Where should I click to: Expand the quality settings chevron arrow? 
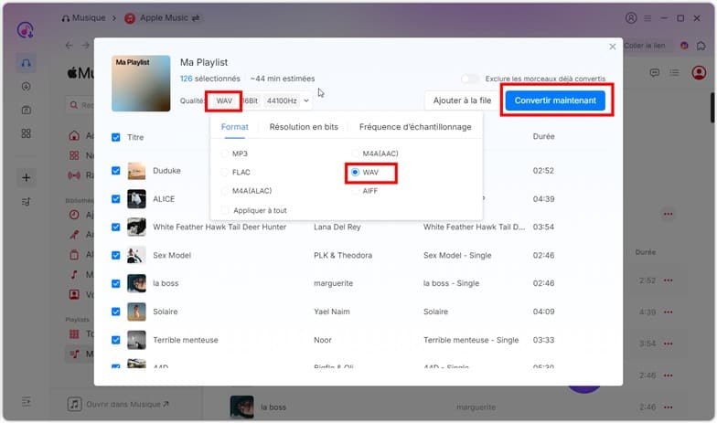306,100
